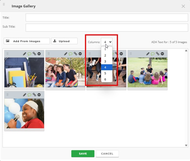Choose 5 columns option
The width and height of the screenshot is (190, 161).
(107, 73)
